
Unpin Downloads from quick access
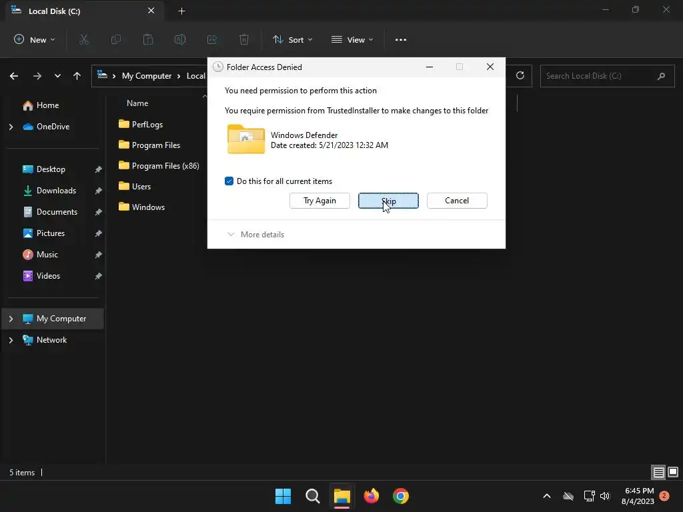(99, 191)
